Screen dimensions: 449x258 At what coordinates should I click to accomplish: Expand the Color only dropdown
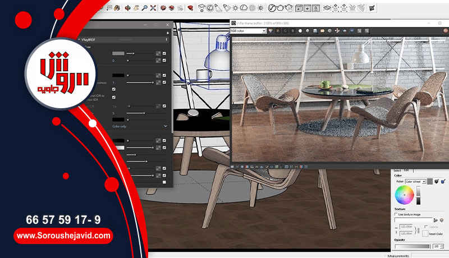click(x=166, y=126)
